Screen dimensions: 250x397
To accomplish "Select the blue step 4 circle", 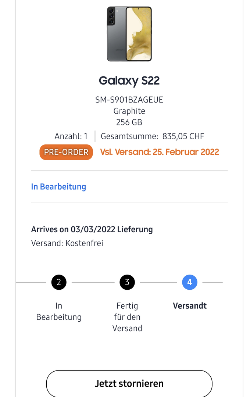I will (x=190, y=282).
